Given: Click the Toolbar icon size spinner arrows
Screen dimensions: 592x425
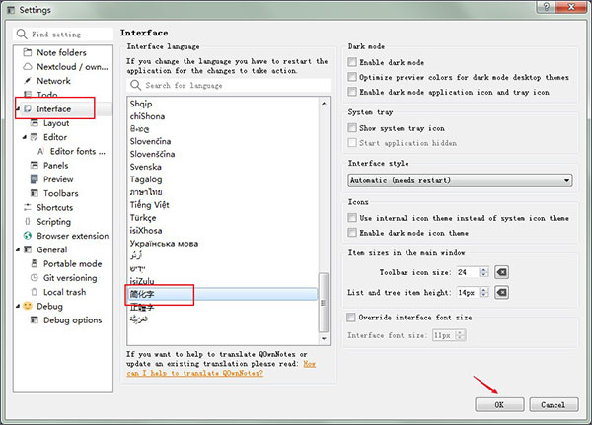Looking at the screenshot, I should pyautogui.click(x=483, y=272).
